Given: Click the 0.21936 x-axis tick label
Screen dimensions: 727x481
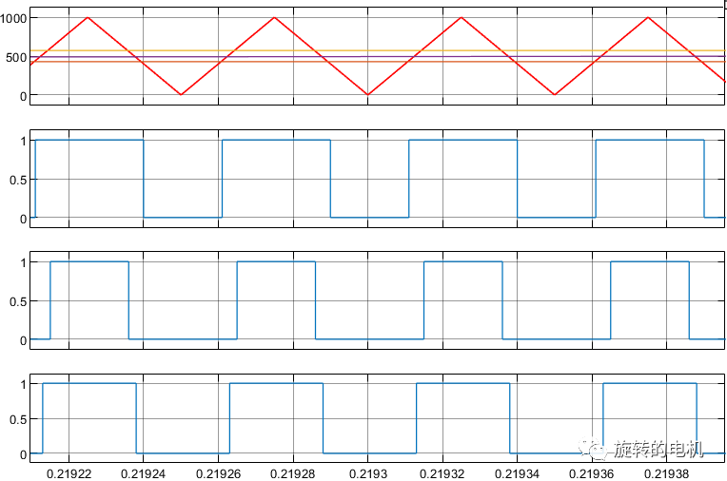Looking at the screenshot, I should pyautogui.click(x=592, y=473).
